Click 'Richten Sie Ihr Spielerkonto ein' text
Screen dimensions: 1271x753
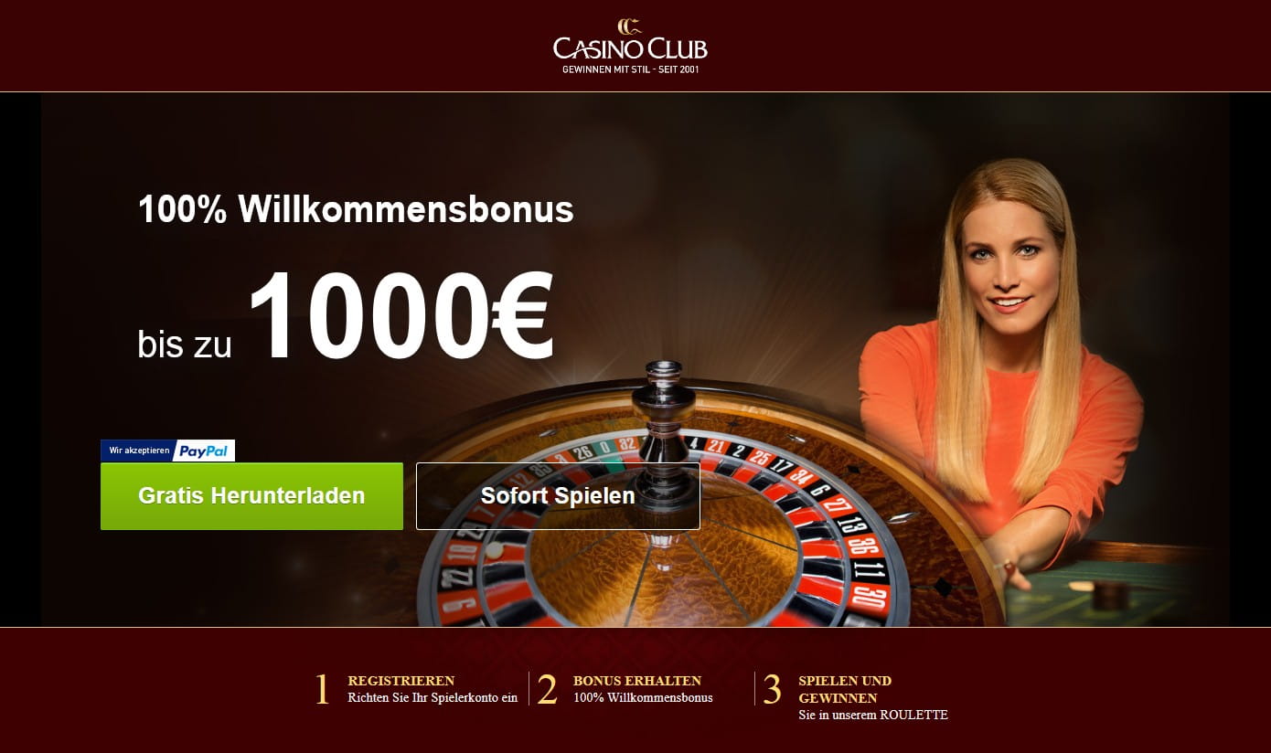[x=433, y=698]
